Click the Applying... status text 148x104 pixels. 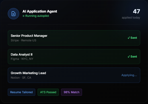point(129,75)
